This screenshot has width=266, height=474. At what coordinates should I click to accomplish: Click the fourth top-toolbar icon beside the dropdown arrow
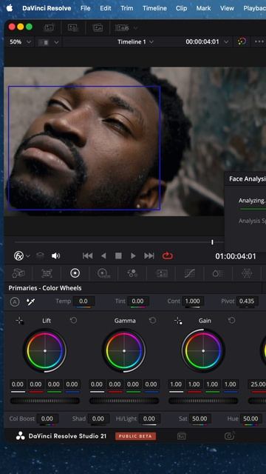tap(122, 28)
